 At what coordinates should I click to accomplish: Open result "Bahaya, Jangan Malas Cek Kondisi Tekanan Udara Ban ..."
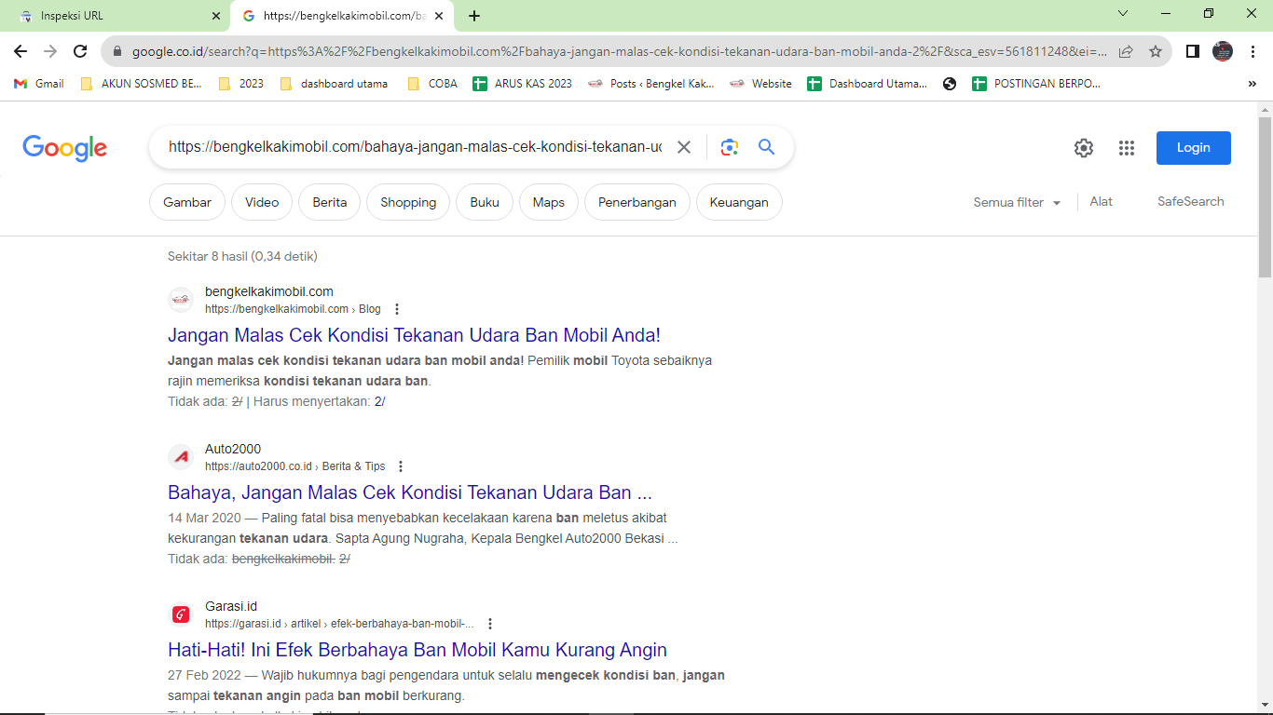pyautogui.click(x=410, y=492)
